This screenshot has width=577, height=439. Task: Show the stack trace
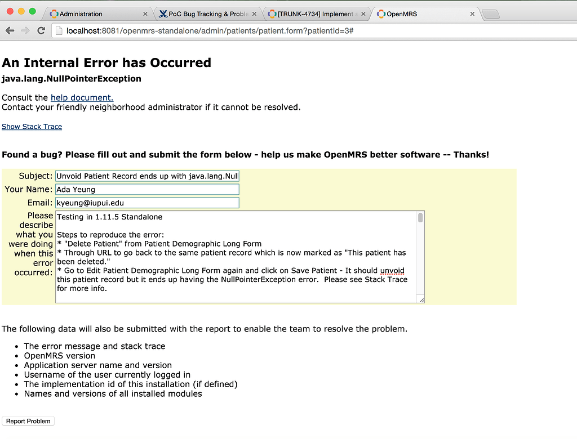tap(32, 127)
